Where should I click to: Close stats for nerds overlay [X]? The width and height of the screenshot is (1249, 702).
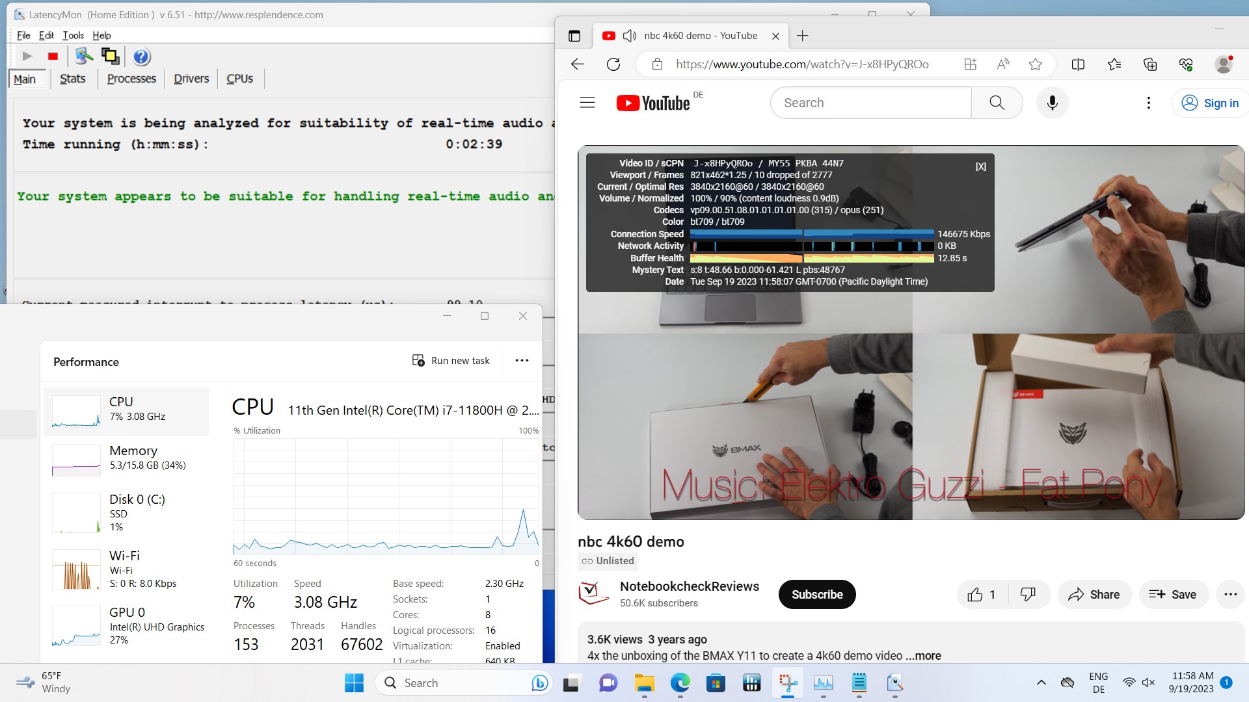pyautogui.click(x=981, y=166)
